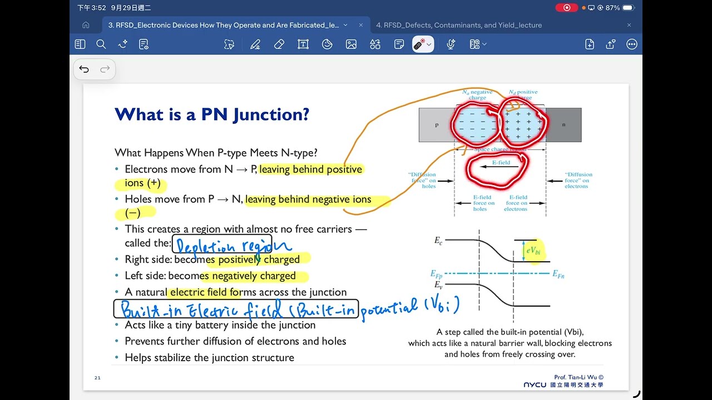This screenshot has width=712, height=400.
Task: Open dropdown on the RFSD_Electronic Devices tab
Action: click(x=345, y=25)
